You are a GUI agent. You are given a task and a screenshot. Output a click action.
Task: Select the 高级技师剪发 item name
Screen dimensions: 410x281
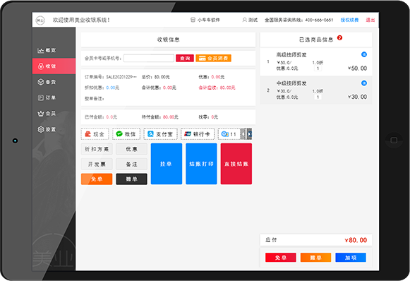(x=291, y=54)
